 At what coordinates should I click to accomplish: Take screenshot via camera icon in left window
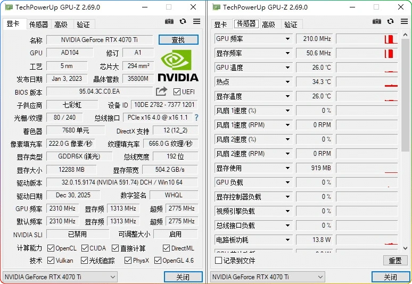(169, 21)
